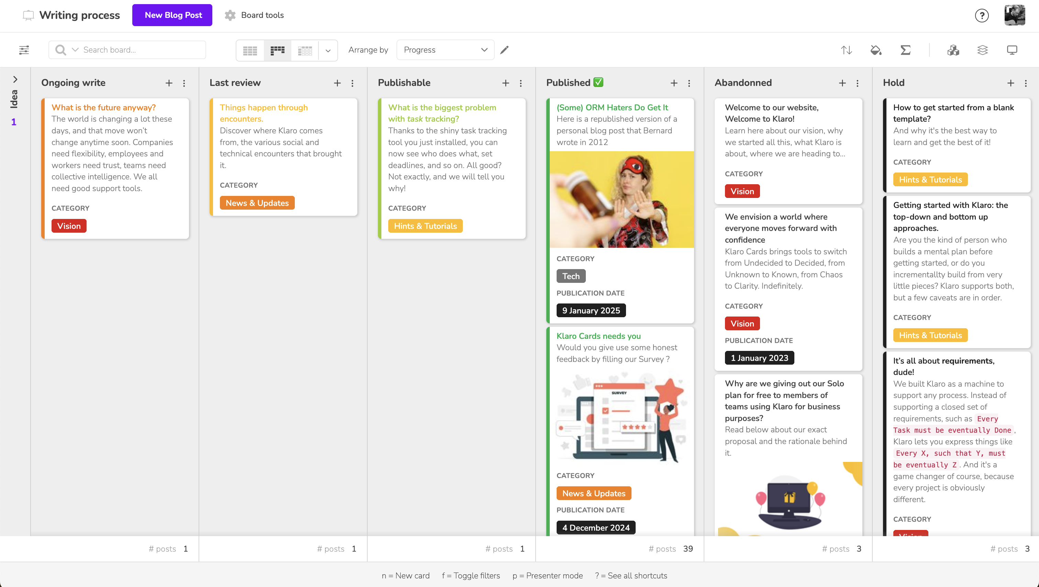
Task: Add a card to Last review column
Action: pos(337,83)
